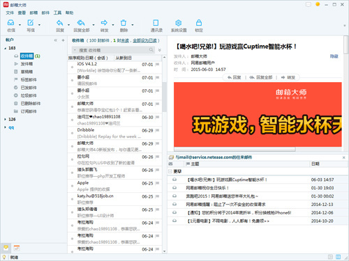
Task: Open System Settings (系统设置) gear icon
Action: click(179, 23)
